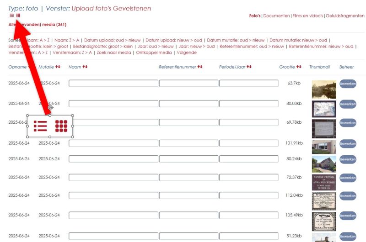Switch to list view with small top icon
366x242 pixels.
12,16
